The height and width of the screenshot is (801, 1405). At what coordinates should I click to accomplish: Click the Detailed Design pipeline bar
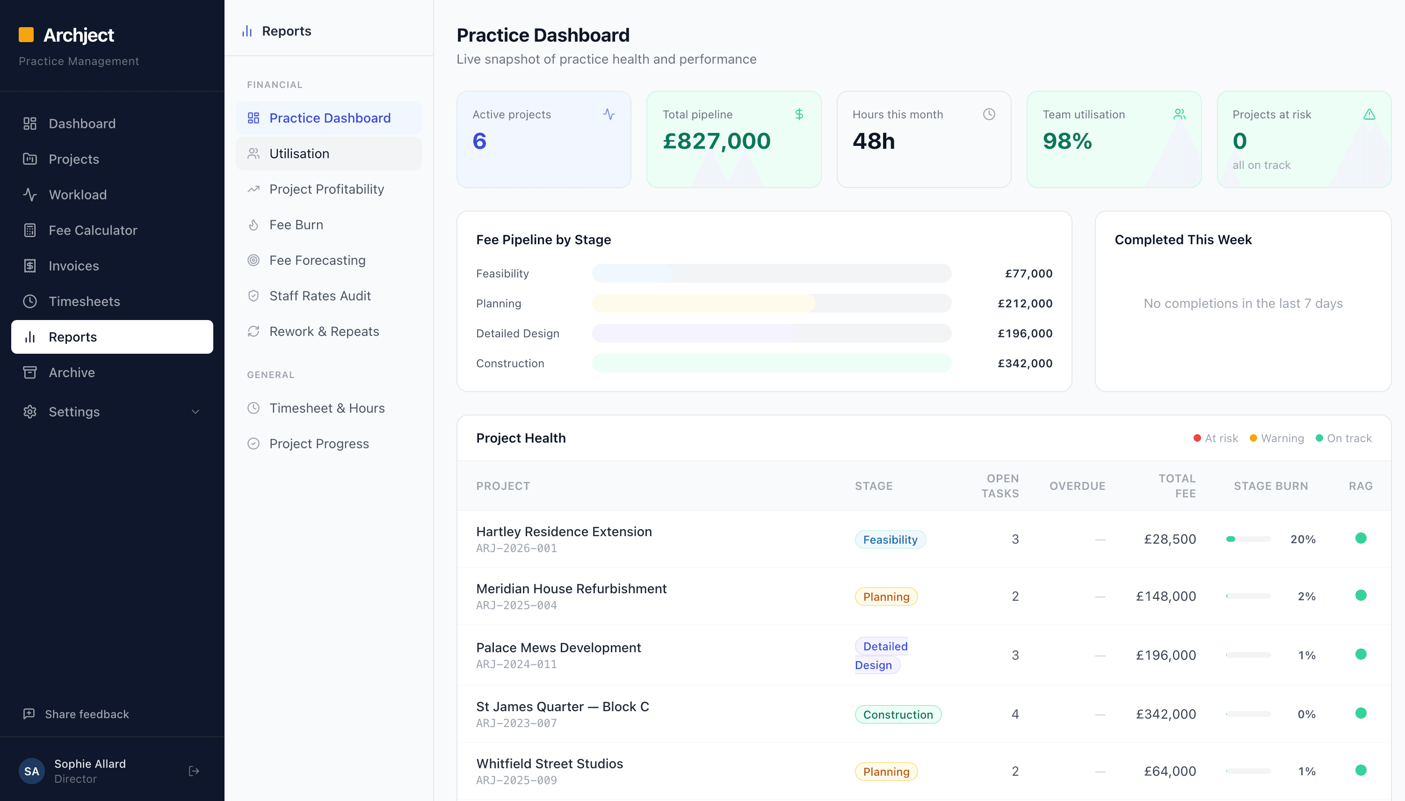(772, 334)
